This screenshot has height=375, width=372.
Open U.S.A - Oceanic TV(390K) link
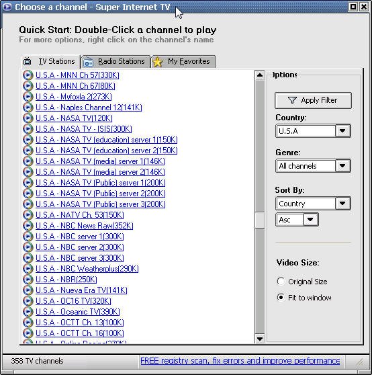pyautogui.click(x=78, y=312)
